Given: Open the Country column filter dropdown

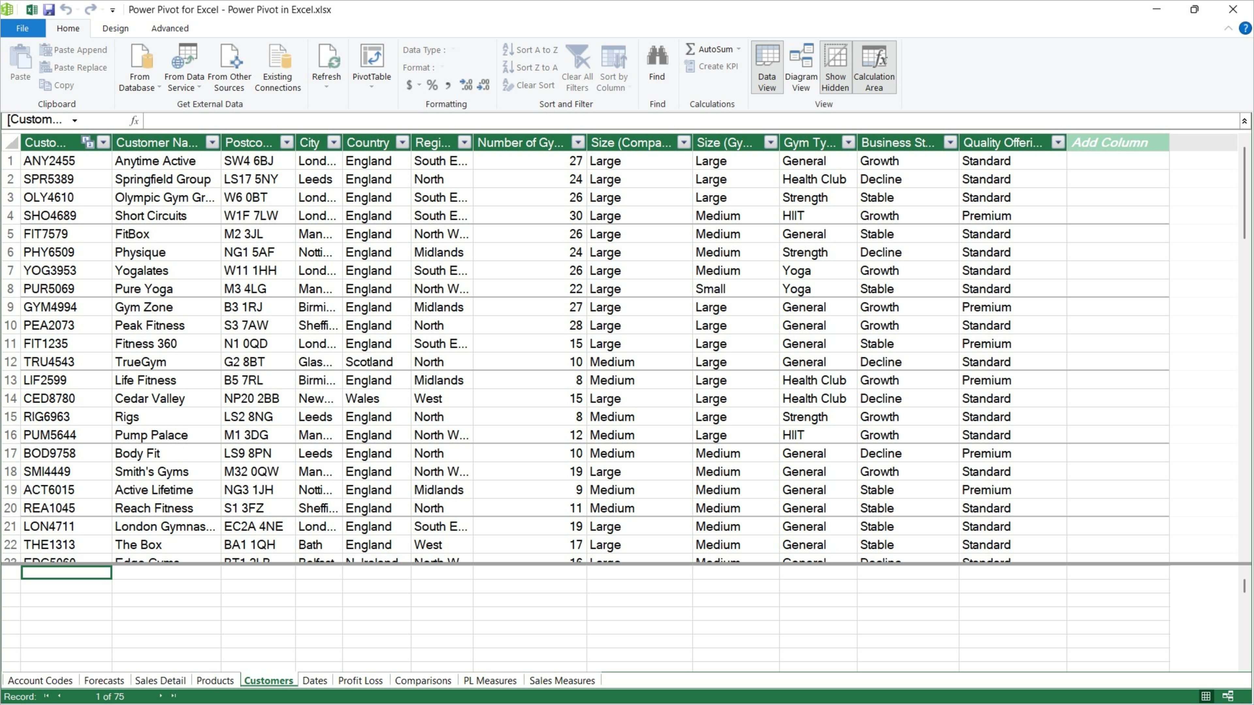Looking at the screenshot, I should [x=403, y=143].
